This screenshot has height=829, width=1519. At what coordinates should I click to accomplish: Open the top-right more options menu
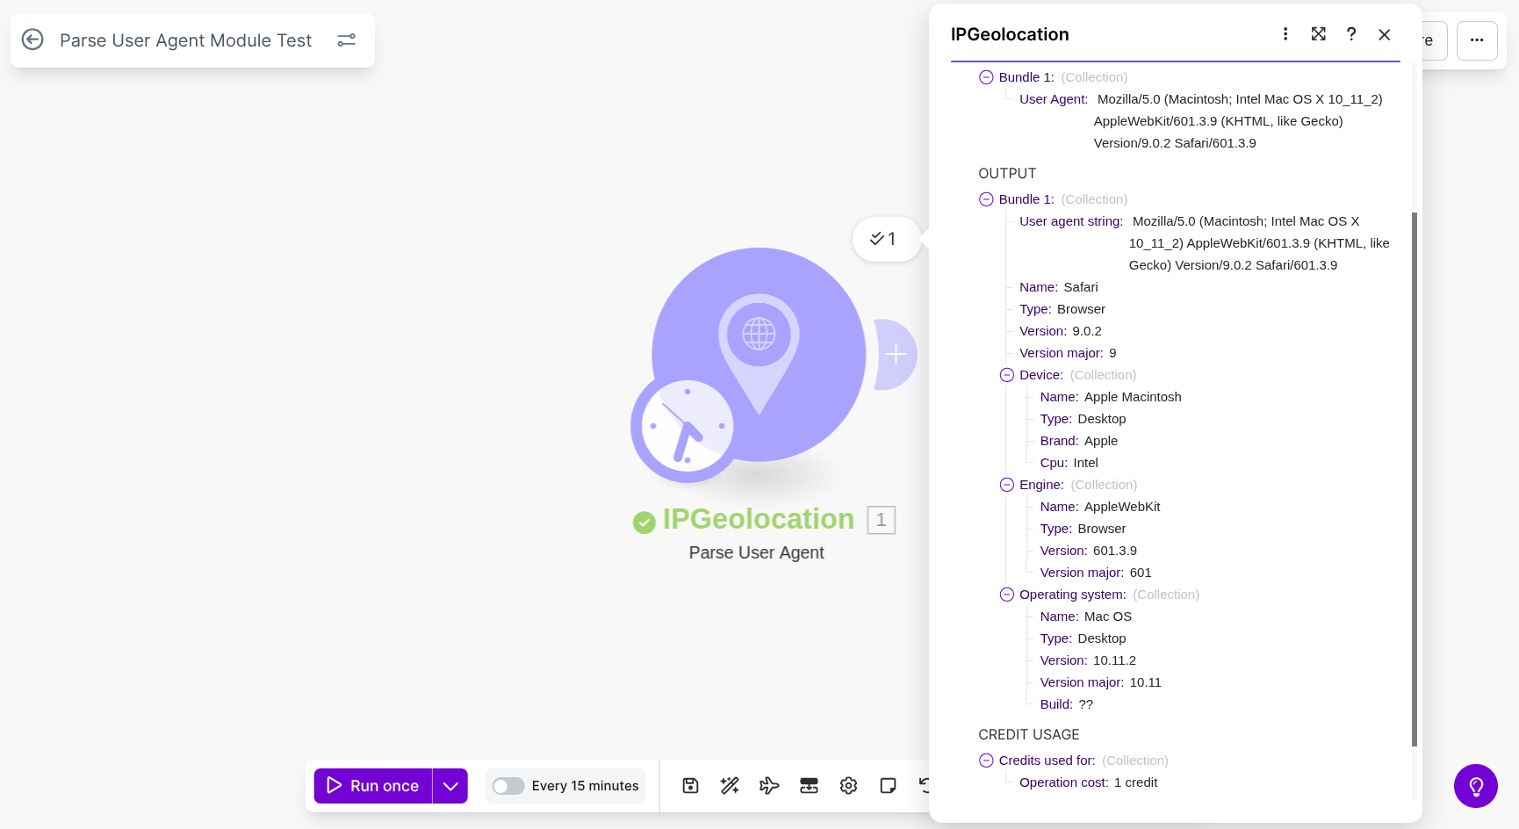(1477, 40)
